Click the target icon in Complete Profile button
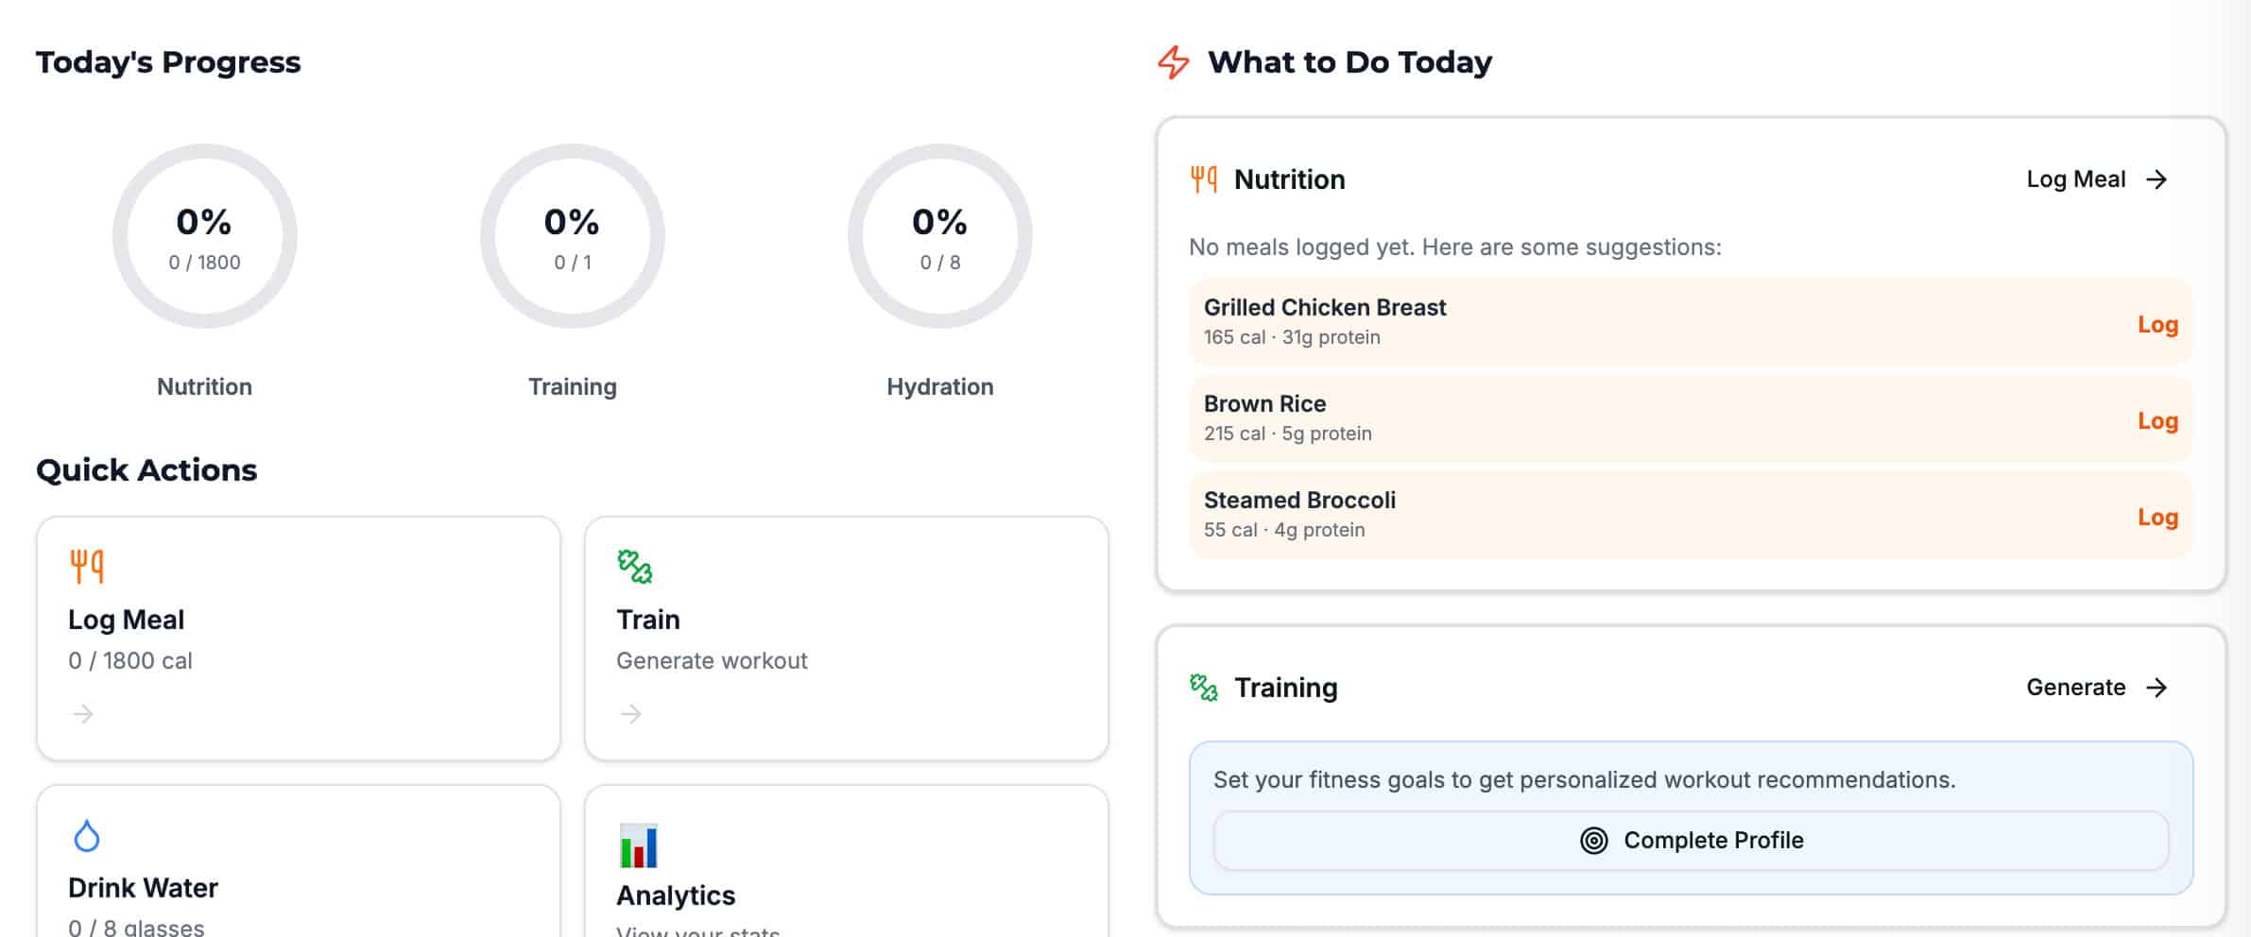Viewport: 2251px width, 937px height. point(1594,841)
